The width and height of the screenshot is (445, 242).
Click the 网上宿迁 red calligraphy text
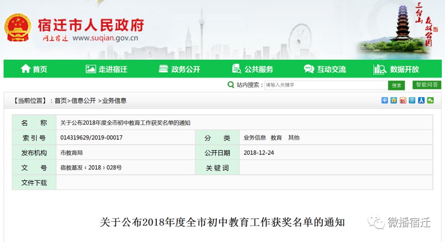(x=55, y=38)
